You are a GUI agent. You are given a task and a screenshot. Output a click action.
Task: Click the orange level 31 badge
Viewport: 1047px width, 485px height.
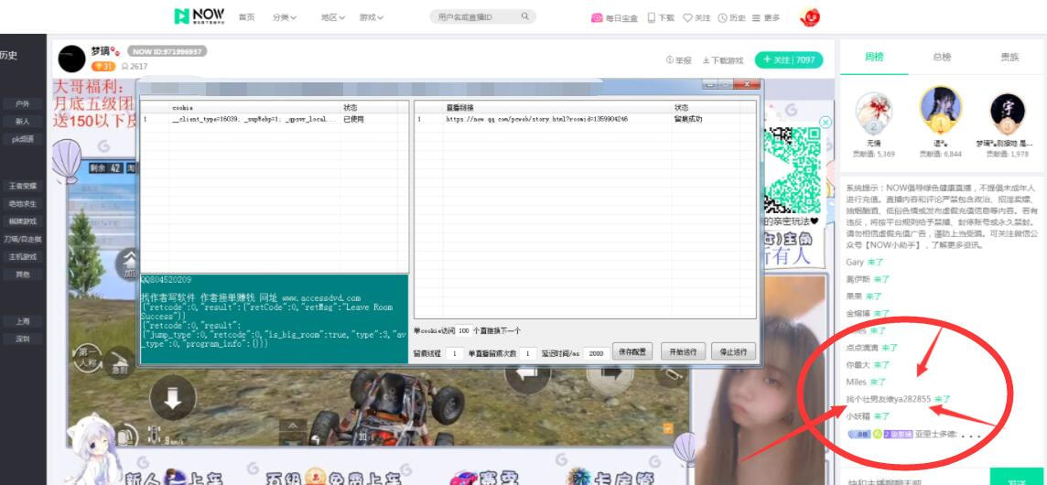103,66
